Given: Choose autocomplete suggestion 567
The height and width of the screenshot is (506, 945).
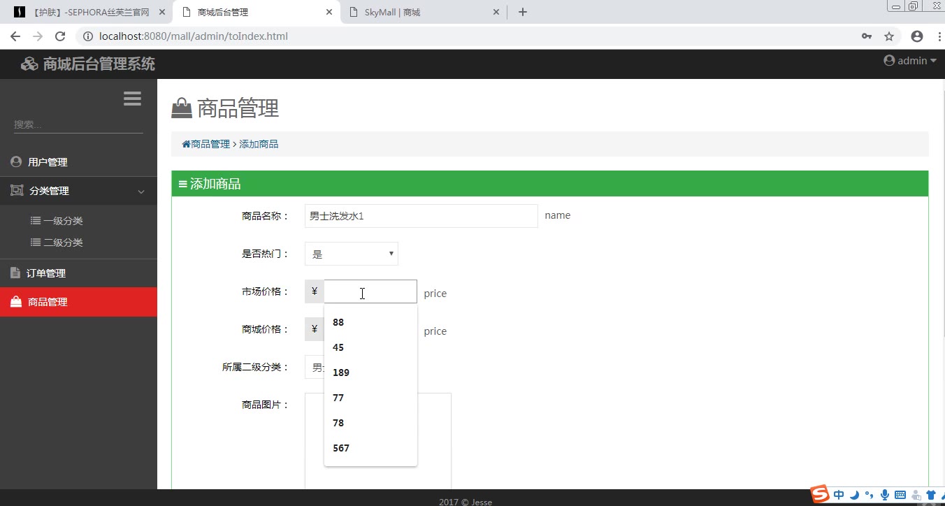Looking at the screenshot, I should click(x=370, y=448).
